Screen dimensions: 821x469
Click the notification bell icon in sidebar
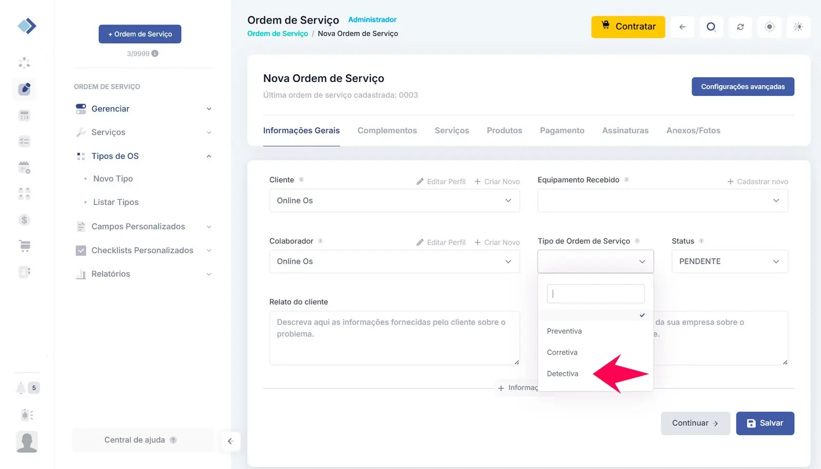click(x=21, y=388)
